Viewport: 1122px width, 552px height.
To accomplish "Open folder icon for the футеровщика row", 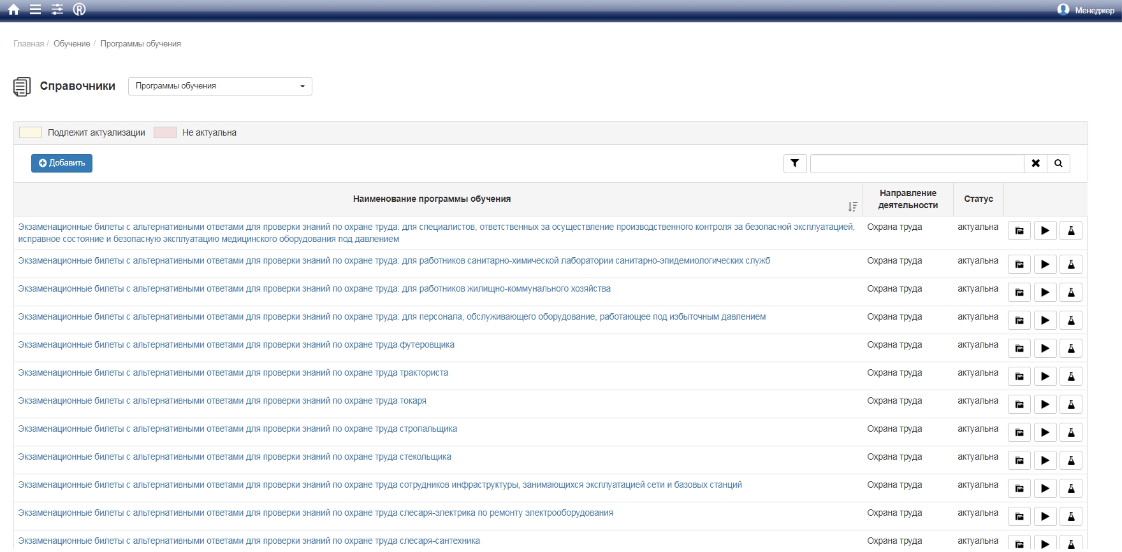I will click(1019, 348).
